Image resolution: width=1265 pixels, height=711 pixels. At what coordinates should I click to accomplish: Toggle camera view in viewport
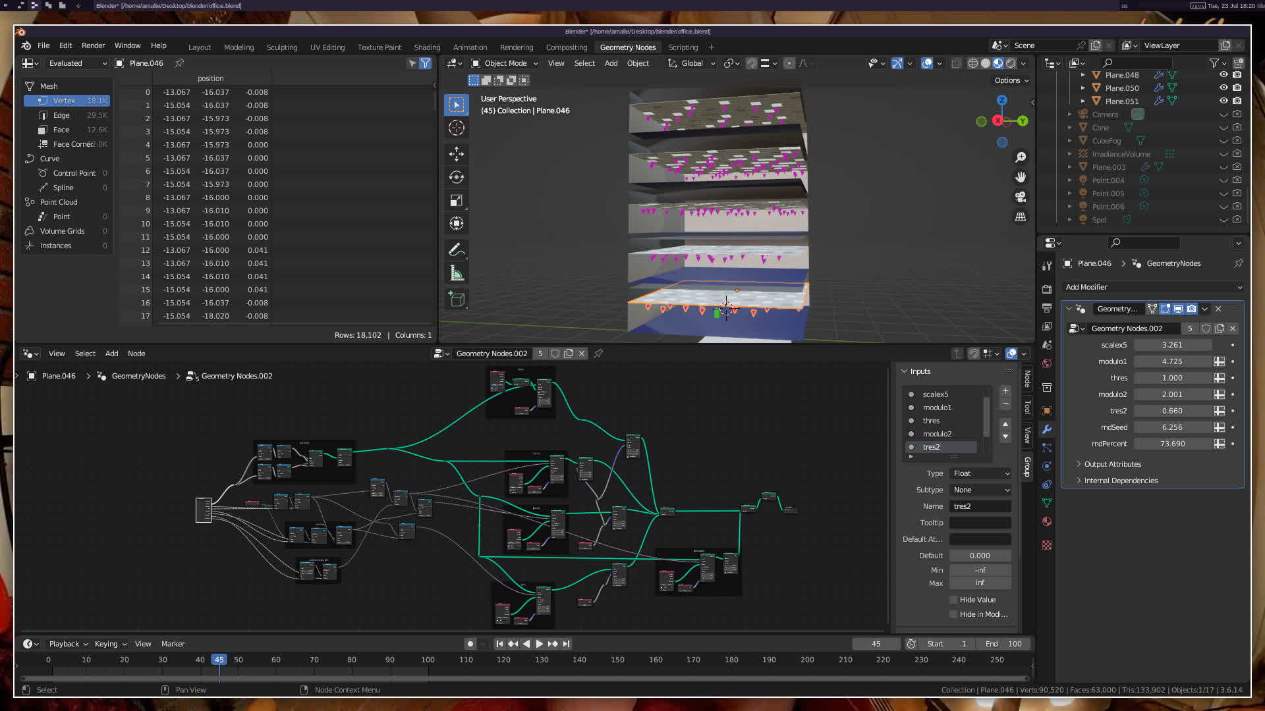pos(1021,197)
